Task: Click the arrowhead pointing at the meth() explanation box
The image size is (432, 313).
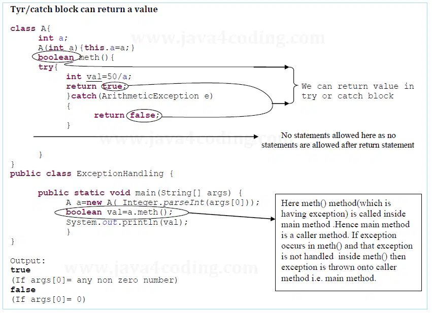Action: [x=273, y=219]
